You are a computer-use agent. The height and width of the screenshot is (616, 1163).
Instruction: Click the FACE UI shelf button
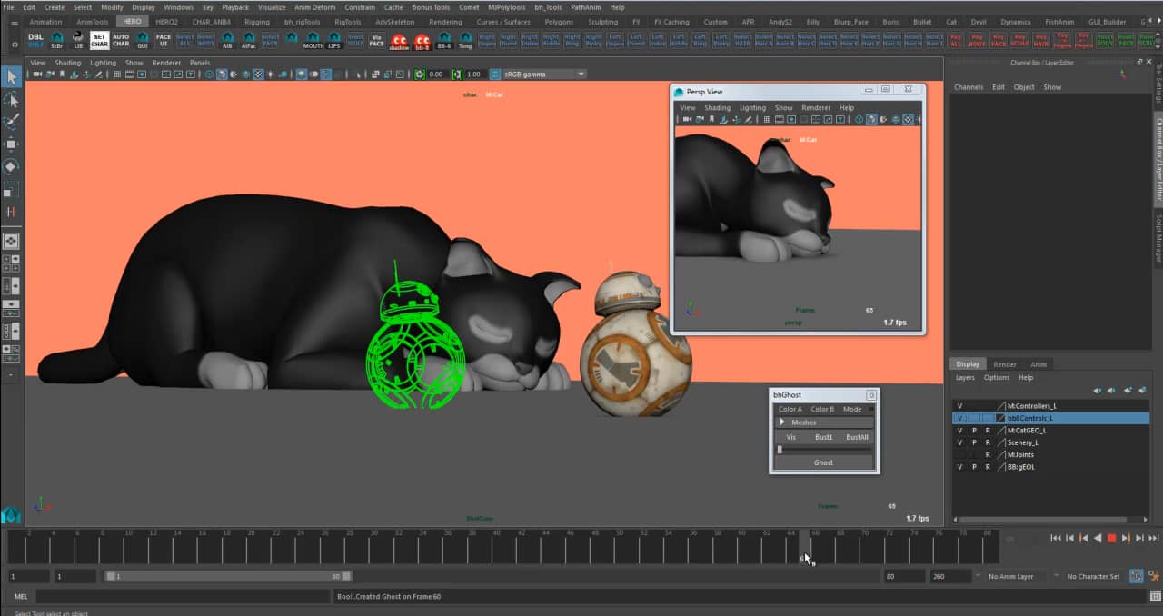(164, 40)
